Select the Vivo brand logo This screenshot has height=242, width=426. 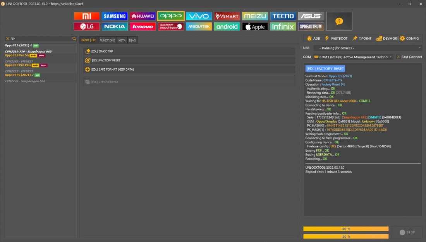tap(199, 16)
